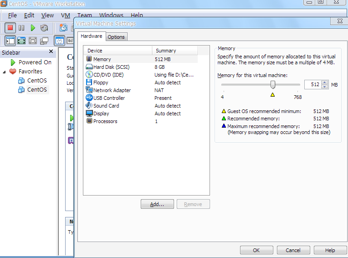Click the memory slider handle
Viewport: 348px width, 258px height.
tap(273, 85)
